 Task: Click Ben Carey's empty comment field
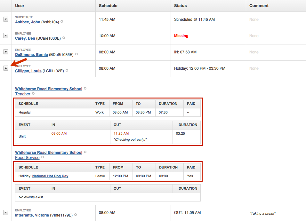[x=254, y=36]
